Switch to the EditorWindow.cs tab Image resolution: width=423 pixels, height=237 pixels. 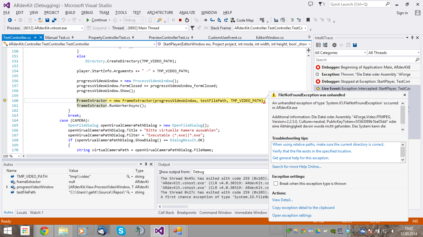(270, 38)
